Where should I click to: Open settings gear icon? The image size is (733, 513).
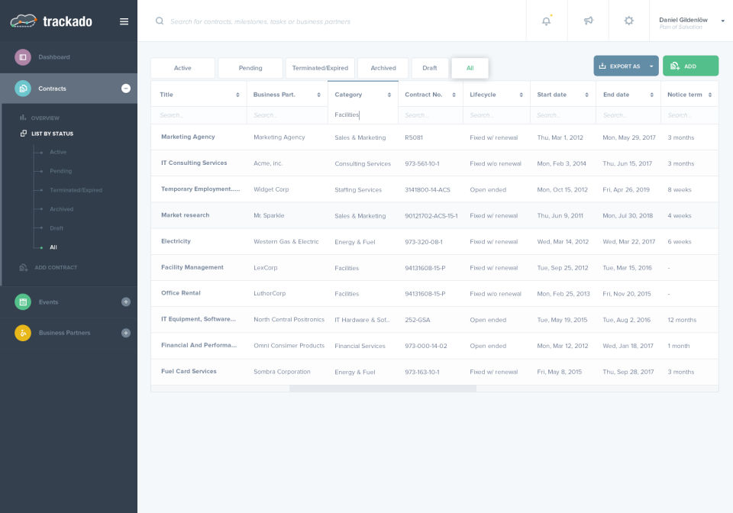pos(628,21)
